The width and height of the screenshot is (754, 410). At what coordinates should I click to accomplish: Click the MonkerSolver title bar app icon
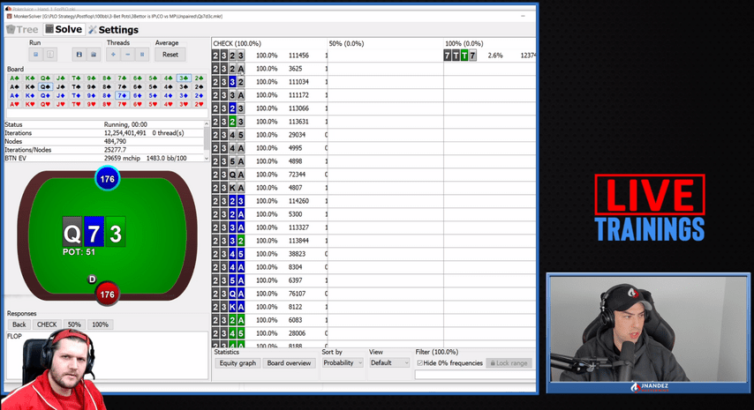[x=9, y=16]
